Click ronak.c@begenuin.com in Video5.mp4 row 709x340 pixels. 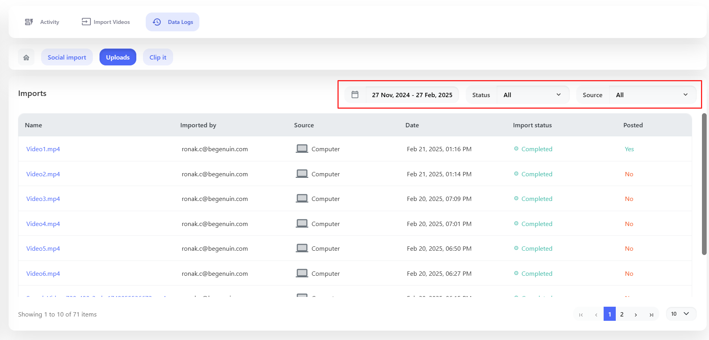click(x=215, y=248)
